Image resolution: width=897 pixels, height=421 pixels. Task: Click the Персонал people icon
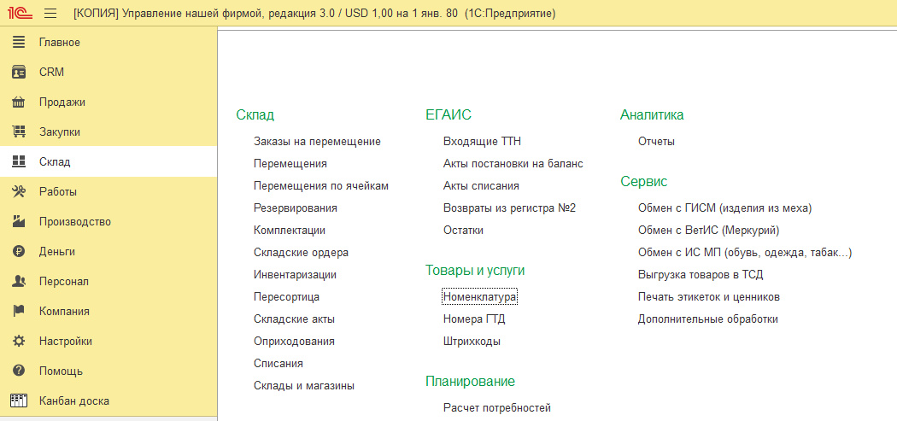(19, 282)
